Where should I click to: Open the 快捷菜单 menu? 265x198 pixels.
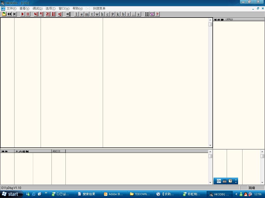coord(99,9)
